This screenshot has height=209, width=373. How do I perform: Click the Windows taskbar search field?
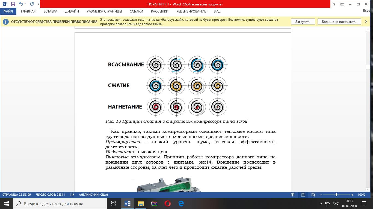[x=60, y=204]
